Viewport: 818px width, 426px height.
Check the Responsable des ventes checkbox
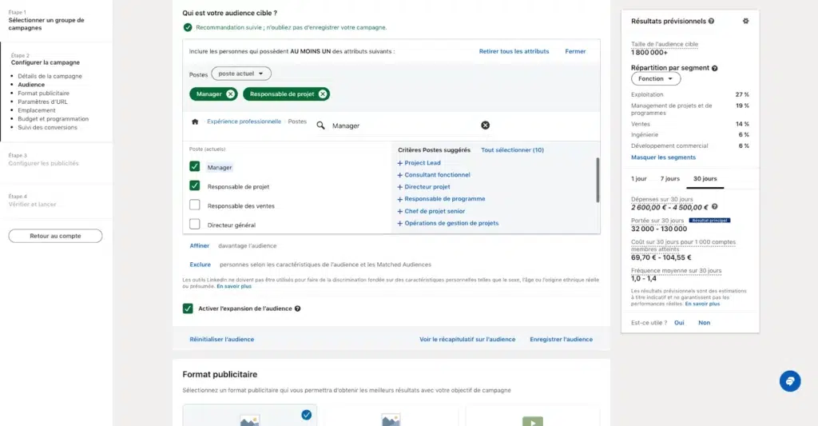[195, 205]
